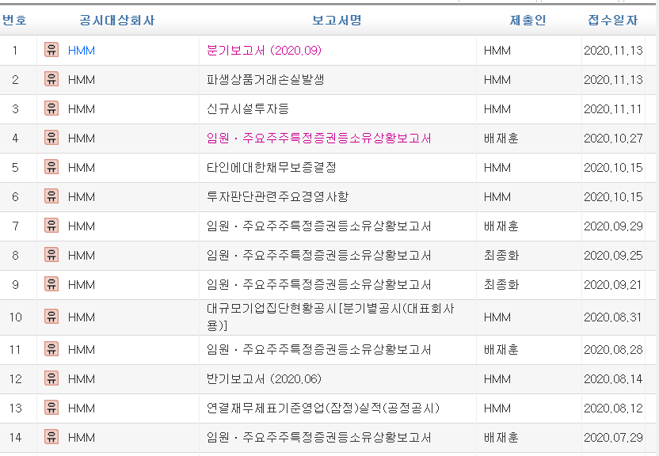Click the date 2020.10.27
Screen dimensions: 659x456
point(613,138)
